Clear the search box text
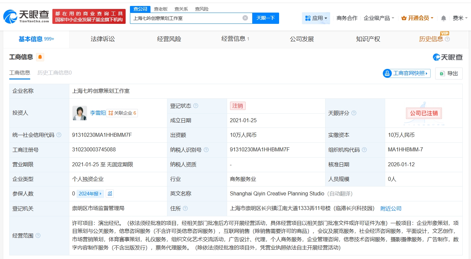The image size is (471, 259). point(245,18)
